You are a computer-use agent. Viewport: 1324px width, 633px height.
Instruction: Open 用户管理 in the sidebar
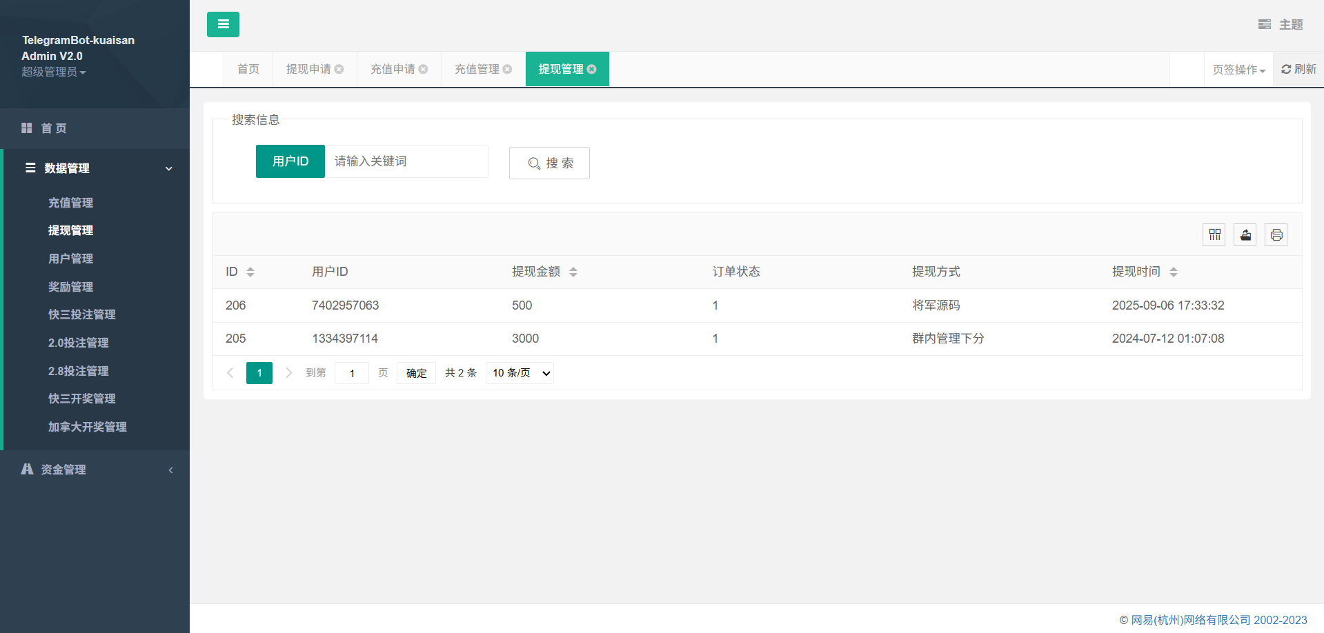70,259
